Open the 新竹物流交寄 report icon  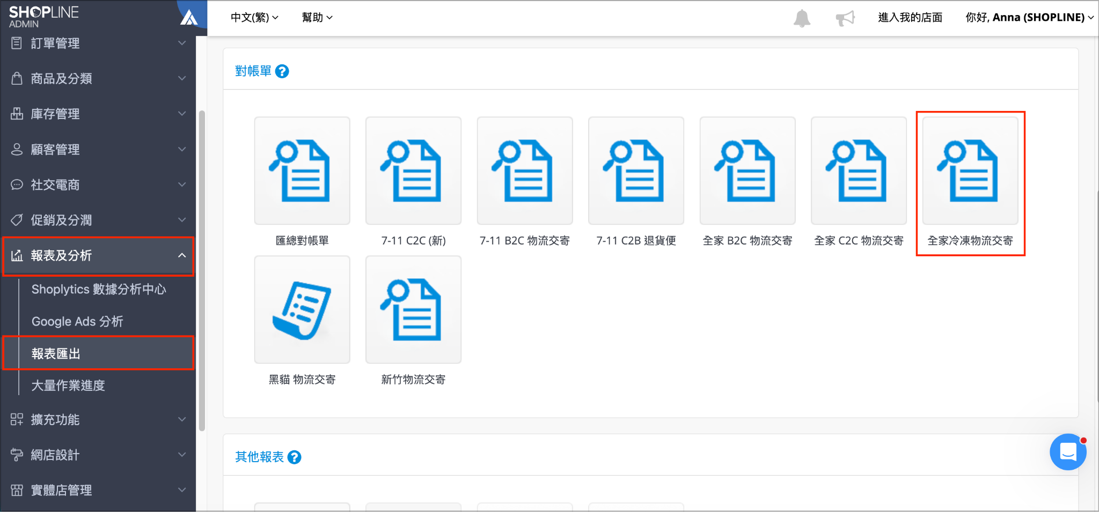pyautogui.click(x=413, y=309)
